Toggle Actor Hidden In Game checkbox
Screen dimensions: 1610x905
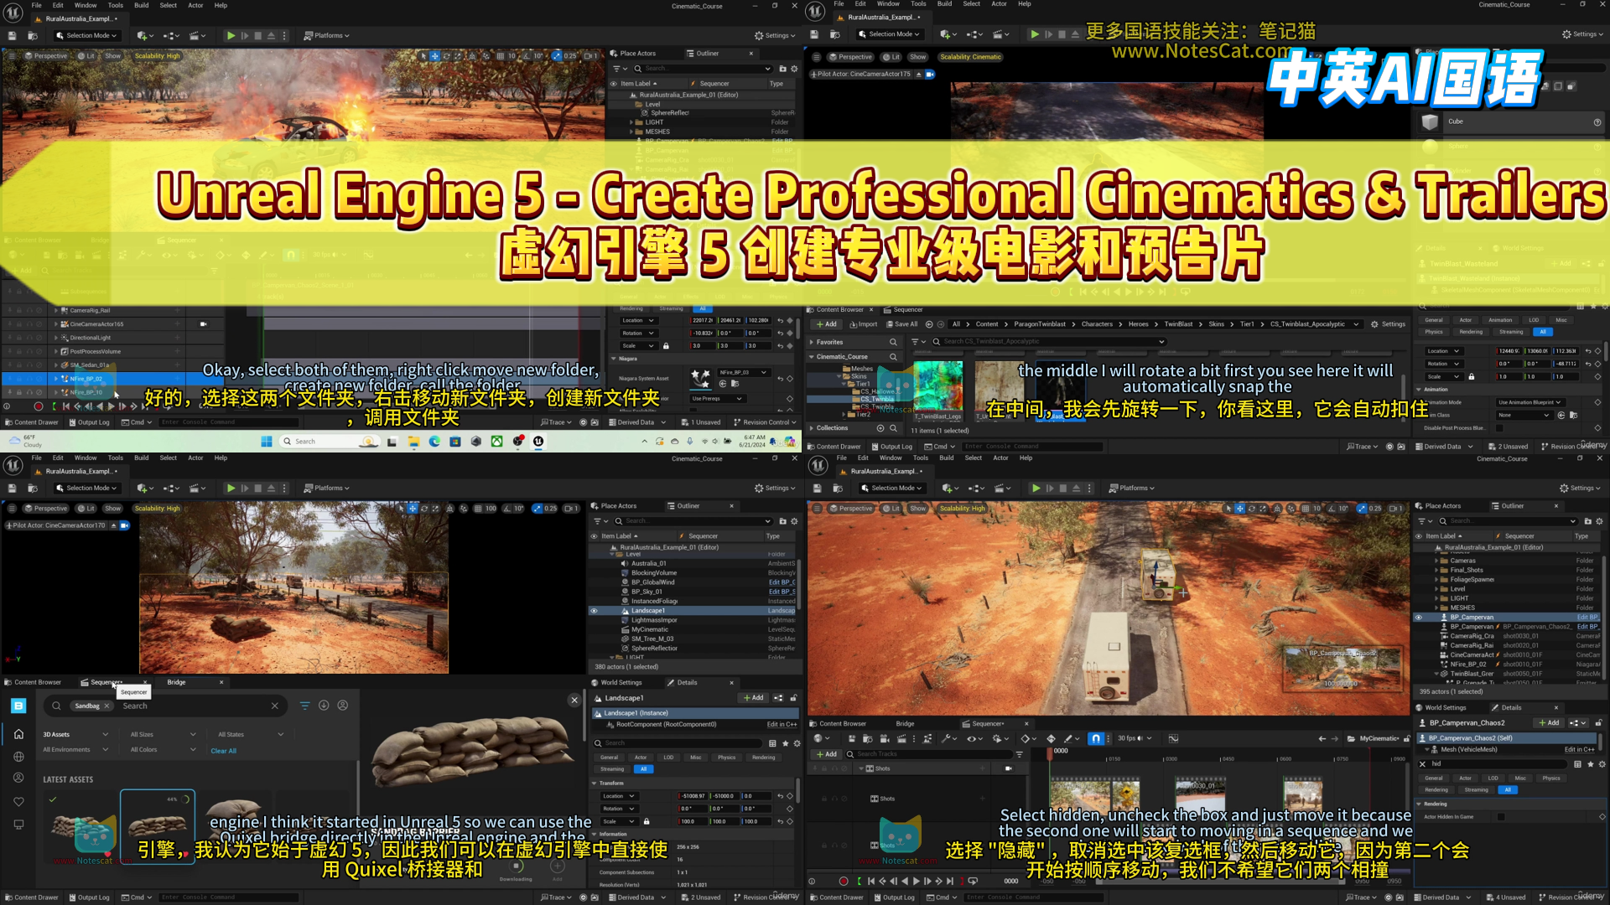1501,816
